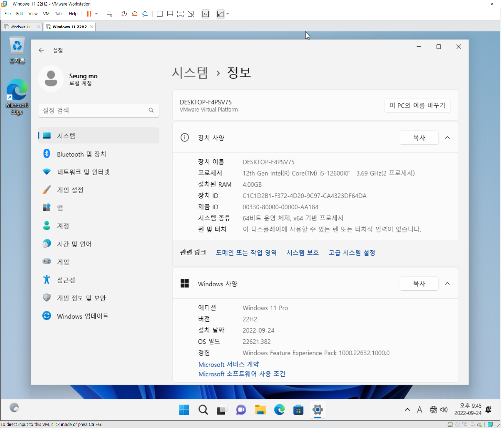
Task: Open Task View on the taskbar
Action: coord(221,410)
